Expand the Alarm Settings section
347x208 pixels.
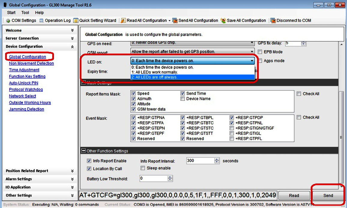click(x=72, y=179)
